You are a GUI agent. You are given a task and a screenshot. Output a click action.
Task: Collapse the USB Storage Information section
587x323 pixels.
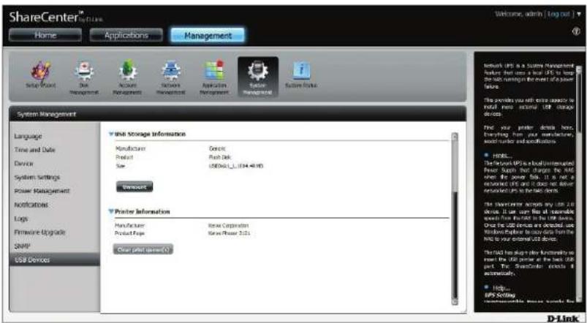111,134
